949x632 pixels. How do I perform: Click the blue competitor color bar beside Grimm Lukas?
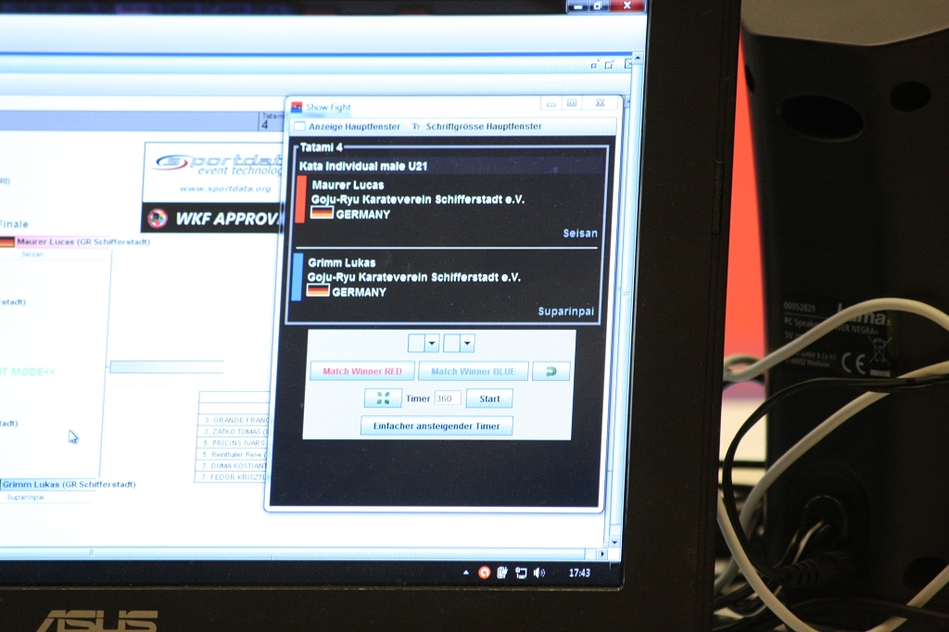297,277
